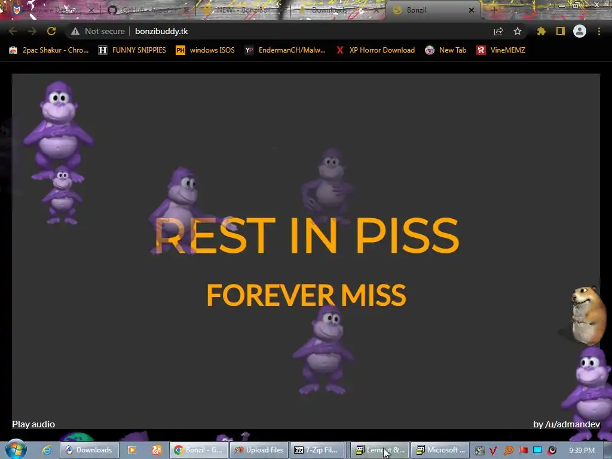Switch to 7-Zip File Manager taskbar window
The image size is (612, 459).
[x=317, y=450]
